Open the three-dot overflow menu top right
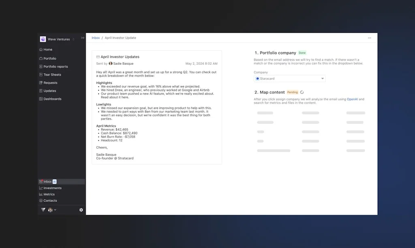Viewport: 415px width, 248px height. (x=369, y=38)
